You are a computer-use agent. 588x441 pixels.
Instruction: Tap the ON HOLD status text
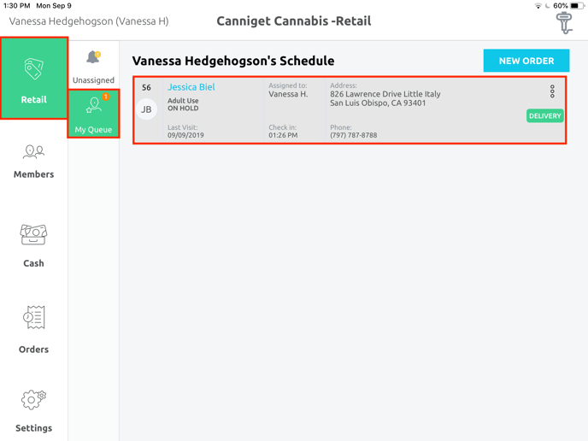click(183, 109)
